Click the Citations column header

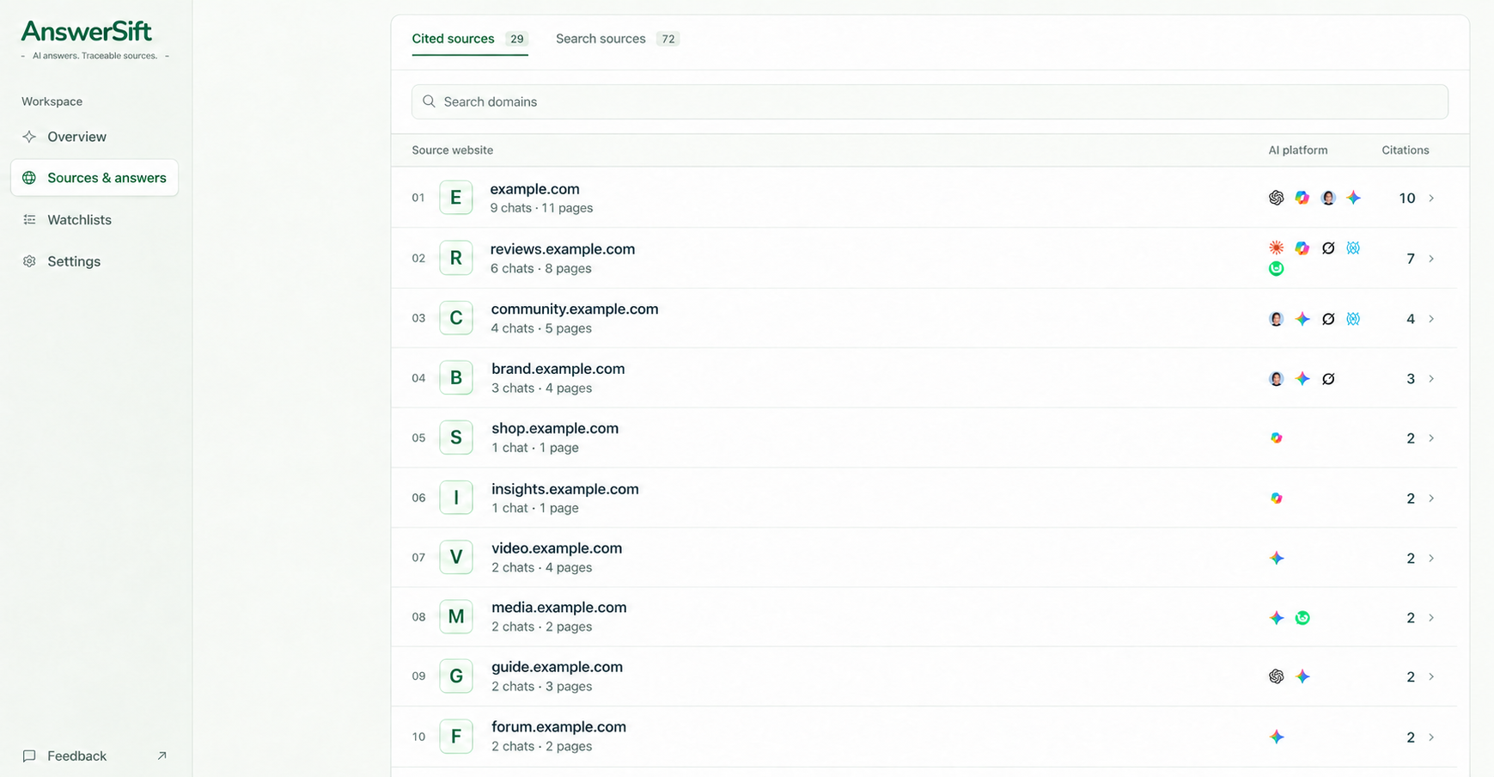pyautogui.click(x=1406, y=150)
